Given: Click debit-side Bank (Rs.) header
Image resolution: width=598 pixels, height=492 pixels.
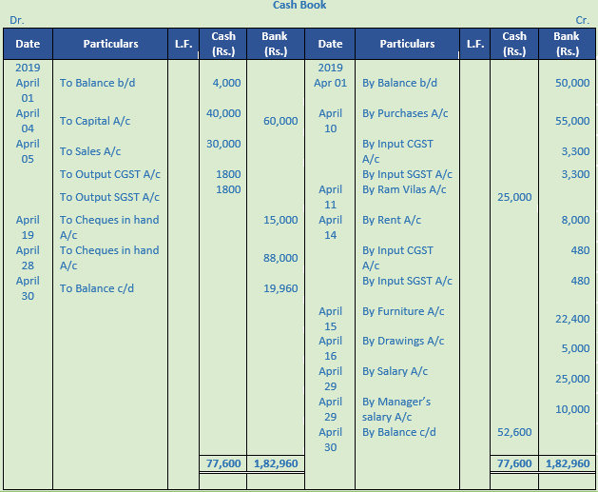Looking at the screenshot, I should (275, 44).
